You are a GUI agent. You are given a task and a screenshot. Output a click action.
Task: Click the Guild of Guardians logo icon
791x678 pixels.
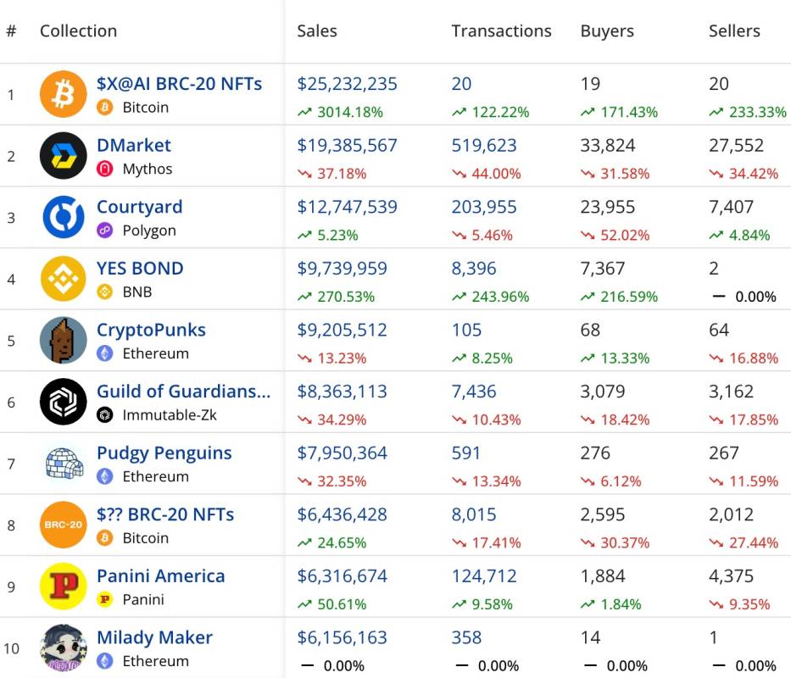tap(64, 402)
